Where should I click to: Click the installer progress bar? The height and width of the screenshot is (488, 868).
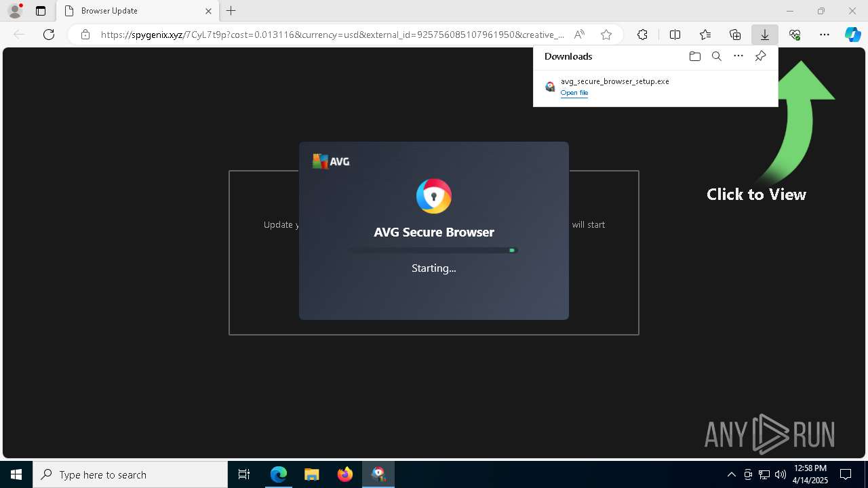point(434,250)
